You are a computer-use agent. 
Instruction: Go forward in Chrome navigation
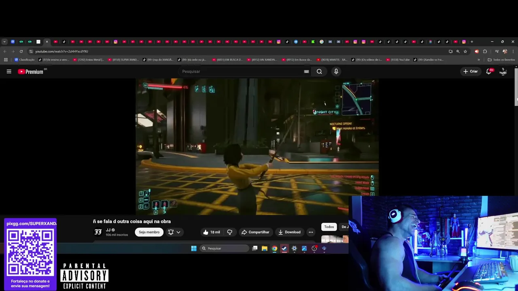(13, 51)
